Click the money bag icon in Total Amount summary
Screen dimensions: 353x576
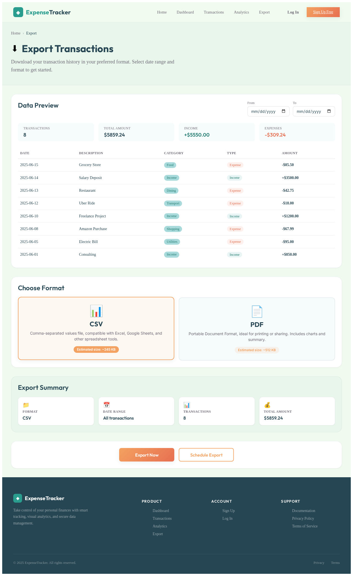267,405
